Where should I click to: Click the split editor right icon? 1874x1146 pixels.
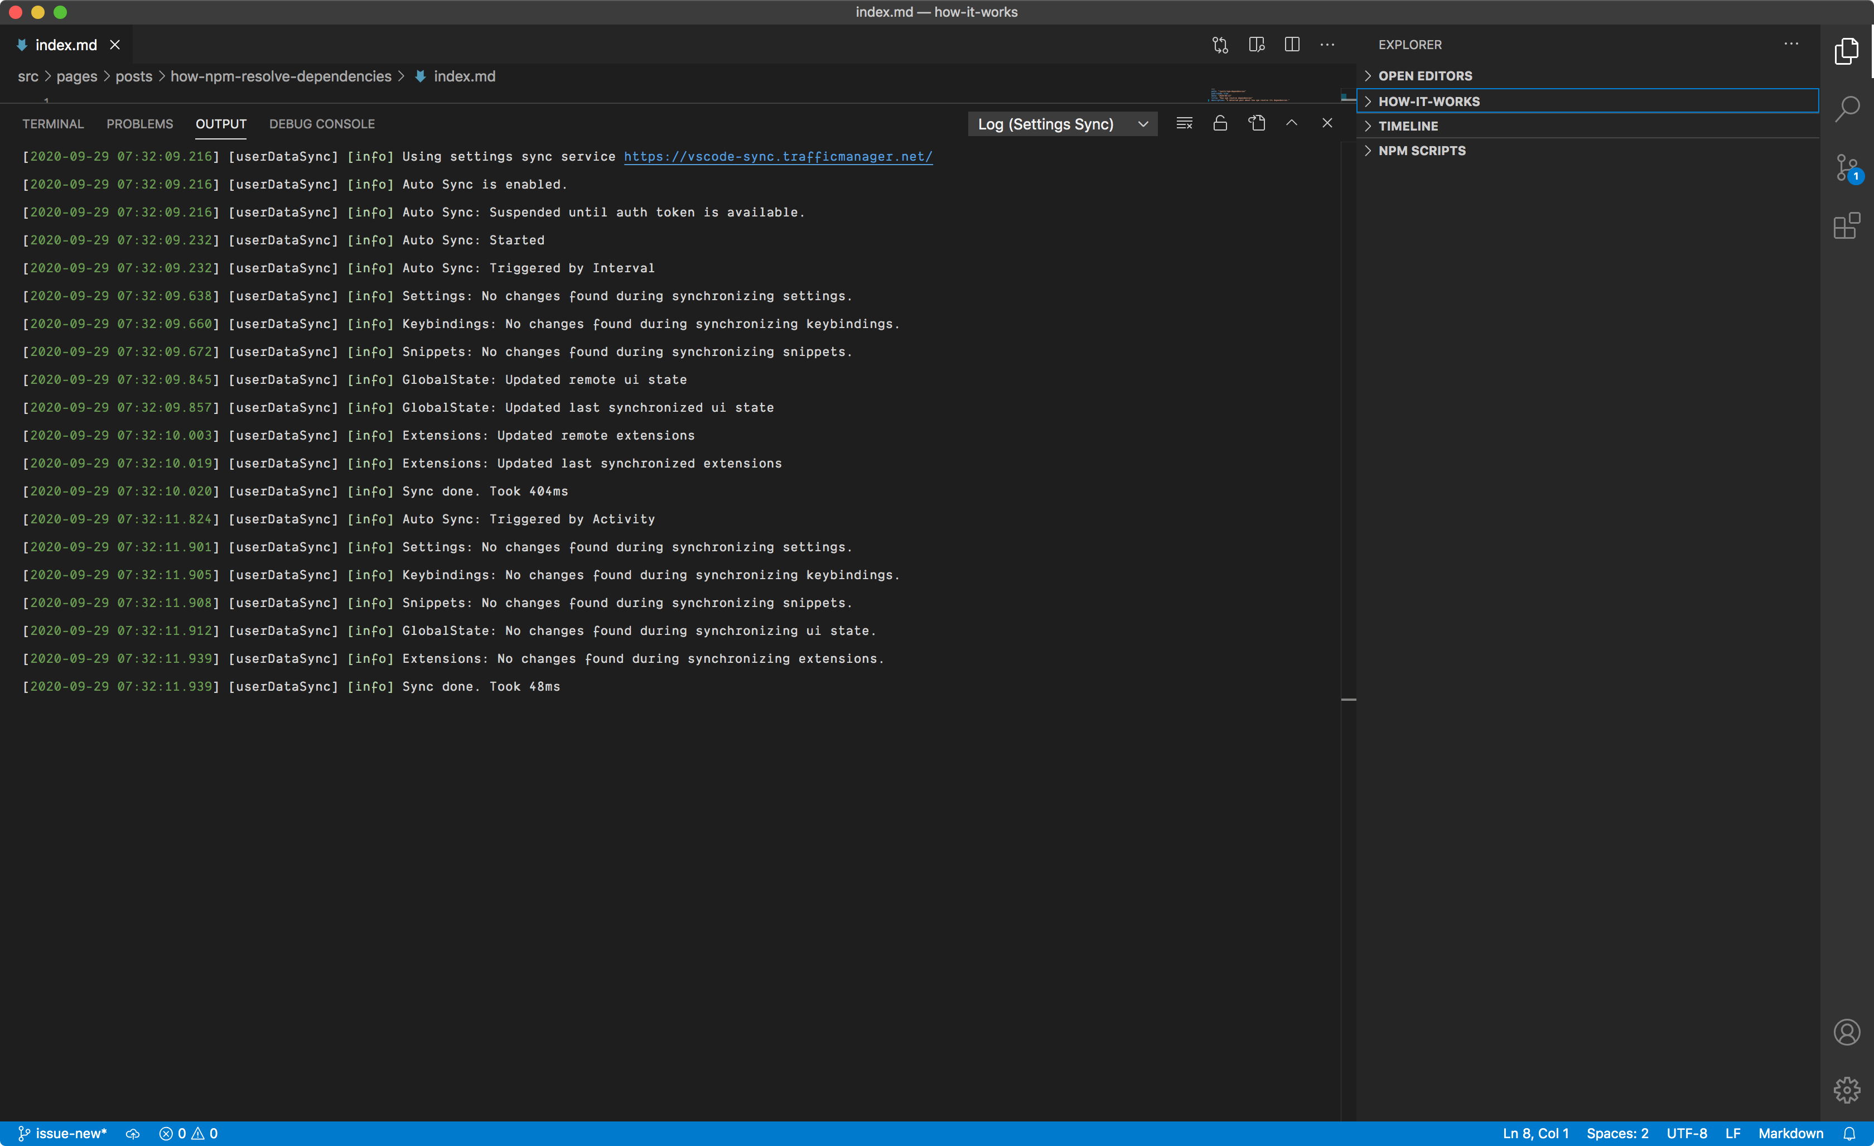point(1292,45)
